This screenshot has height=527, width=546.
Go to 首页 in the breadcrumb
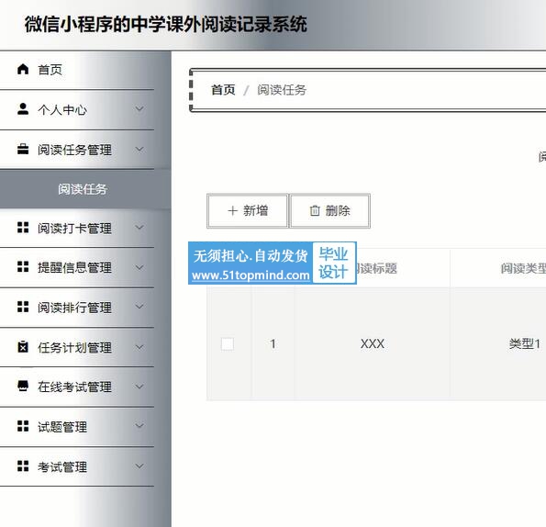coord(223,90)
